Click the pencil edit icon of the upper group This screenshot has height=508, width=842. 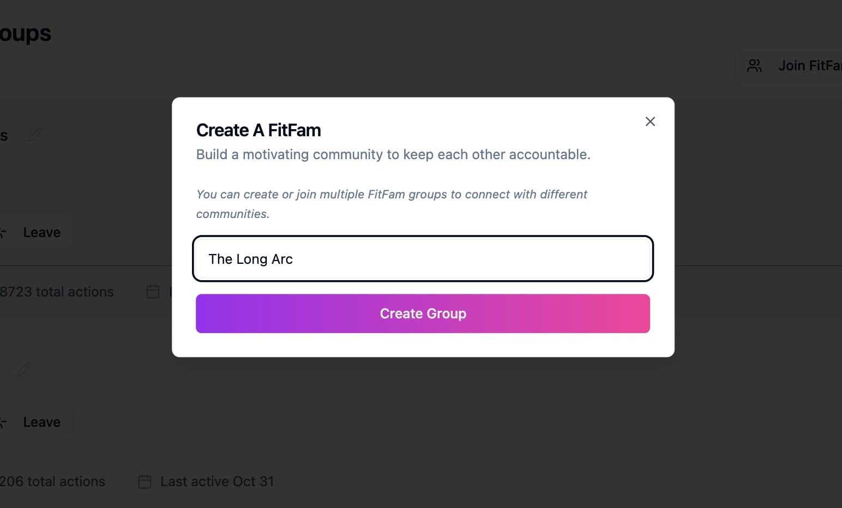pos(35,135)
